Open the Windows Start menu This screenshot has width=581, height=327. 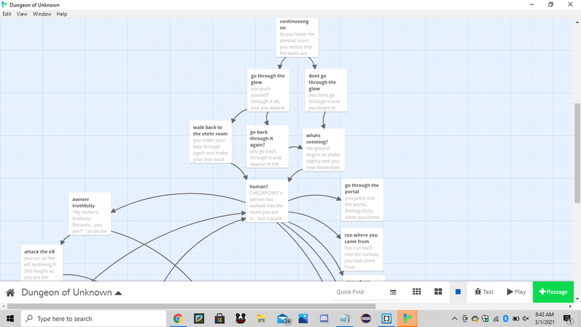pyautogui.click(x=10, y=319)
